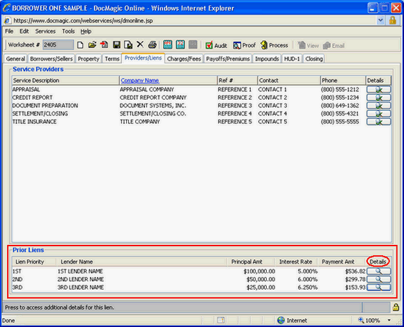Screen dimensions: 404x327
Task: Select the CREDIT REPORT service row
Action: click(x=201, y=97)
